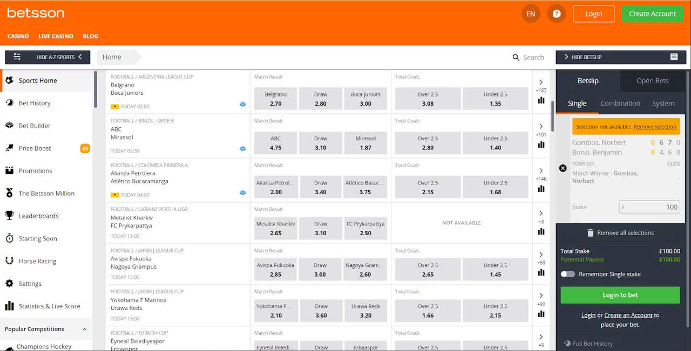Click the Bet History icon

[9, 103]
